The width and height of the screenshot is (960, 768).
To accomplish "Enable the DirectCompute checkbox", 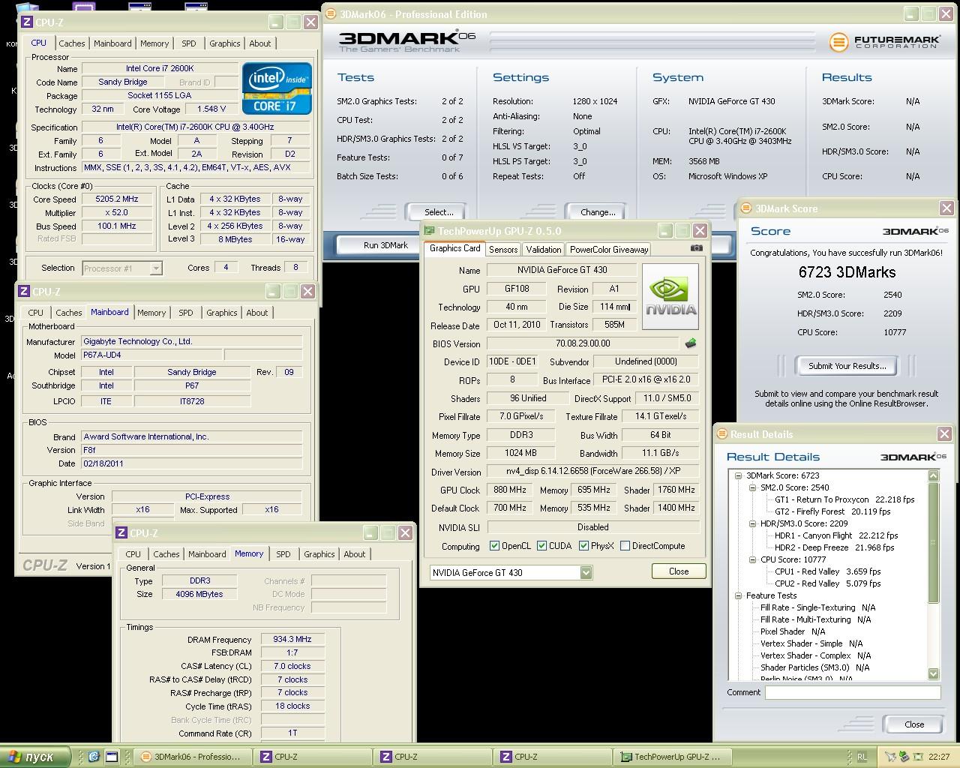I will click(x=625, y=546).
